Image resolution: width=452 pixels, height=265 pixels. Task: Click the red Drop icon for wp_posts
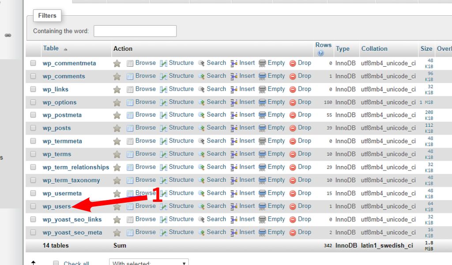pyautogui.click(x=293, y=128)
